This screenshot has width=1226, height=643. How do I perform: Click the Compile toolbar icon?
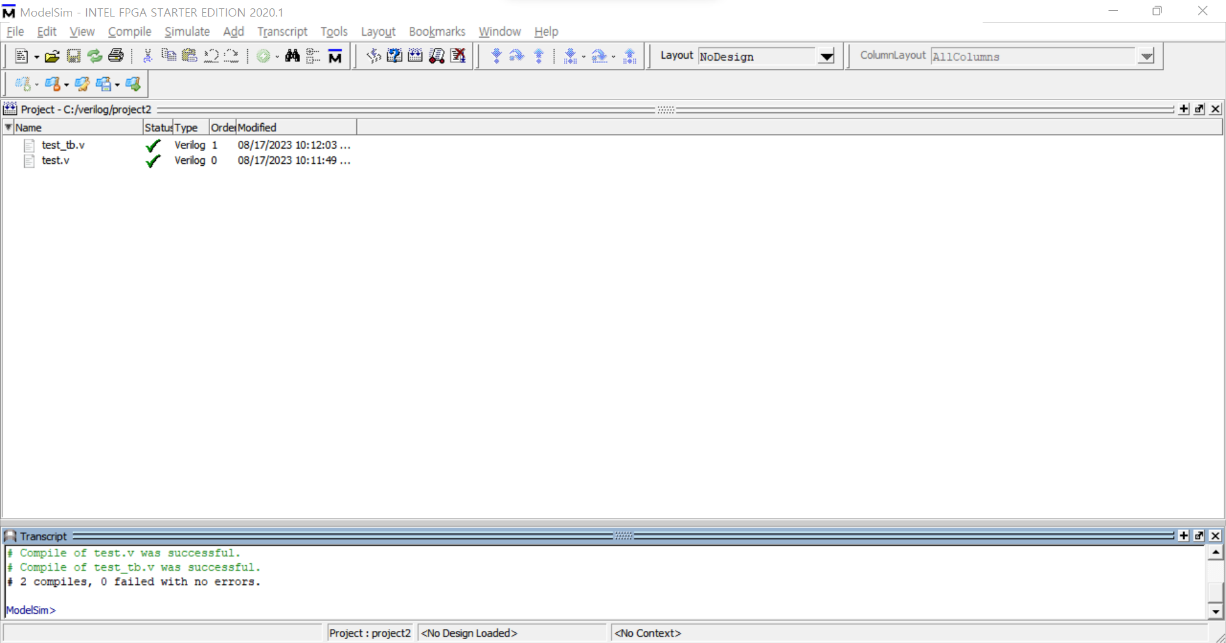pyautogui.click(x=374, y=56)
